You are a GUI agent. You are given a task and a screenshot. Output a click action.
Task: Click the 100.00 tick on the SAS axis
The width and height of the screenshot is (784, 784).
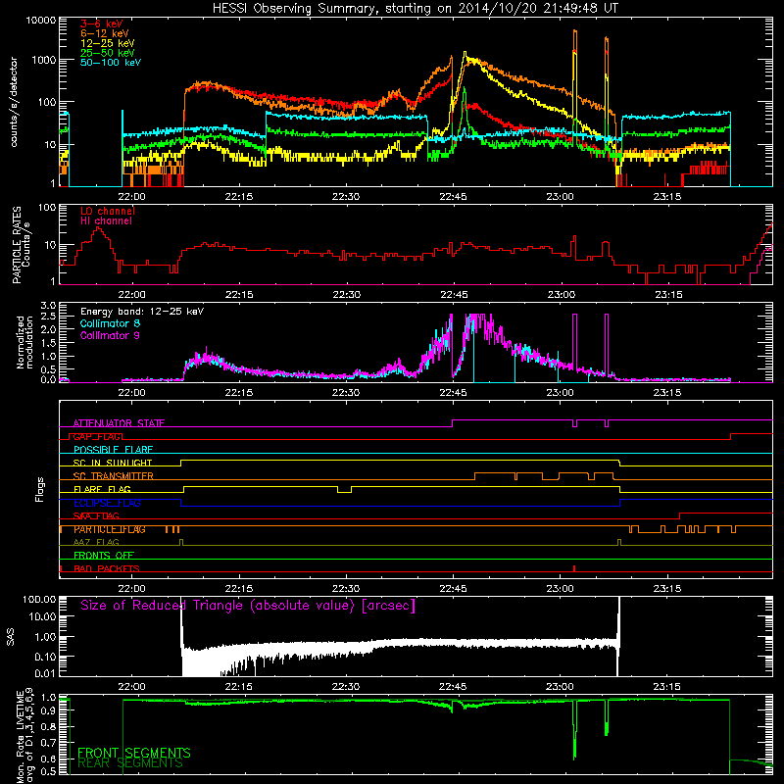[x=39, y=599]
